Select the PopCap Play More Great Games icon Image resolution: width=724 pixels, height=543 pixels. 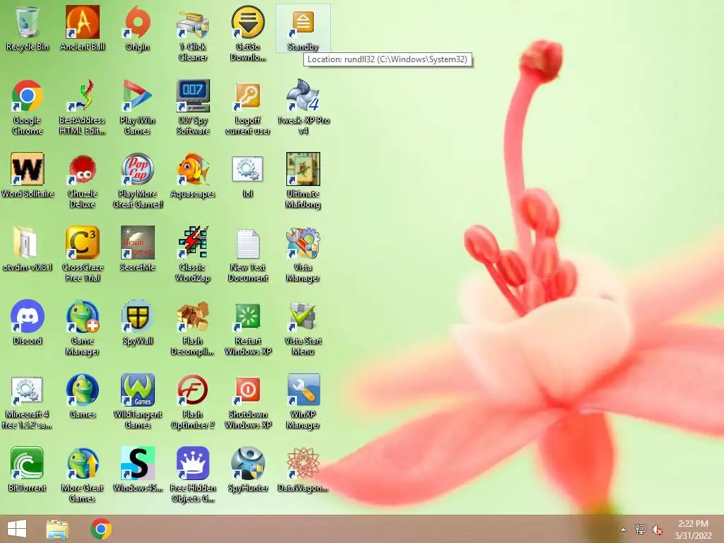coord(137,169)
